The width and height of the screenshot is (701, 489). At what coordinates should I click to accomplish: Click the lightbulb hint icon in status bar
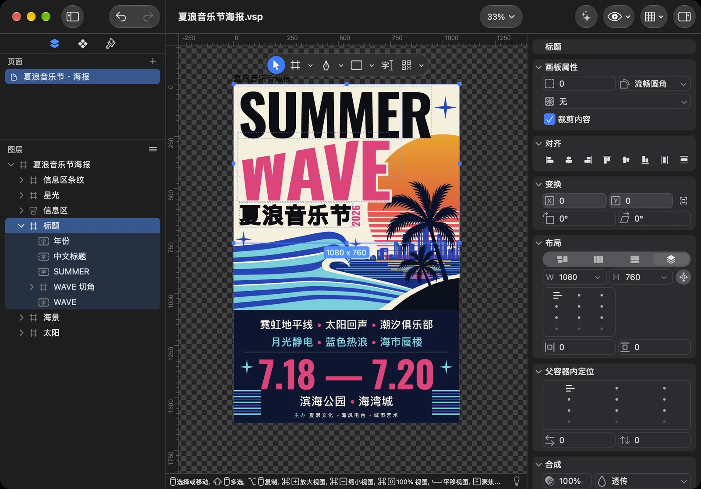517,481
